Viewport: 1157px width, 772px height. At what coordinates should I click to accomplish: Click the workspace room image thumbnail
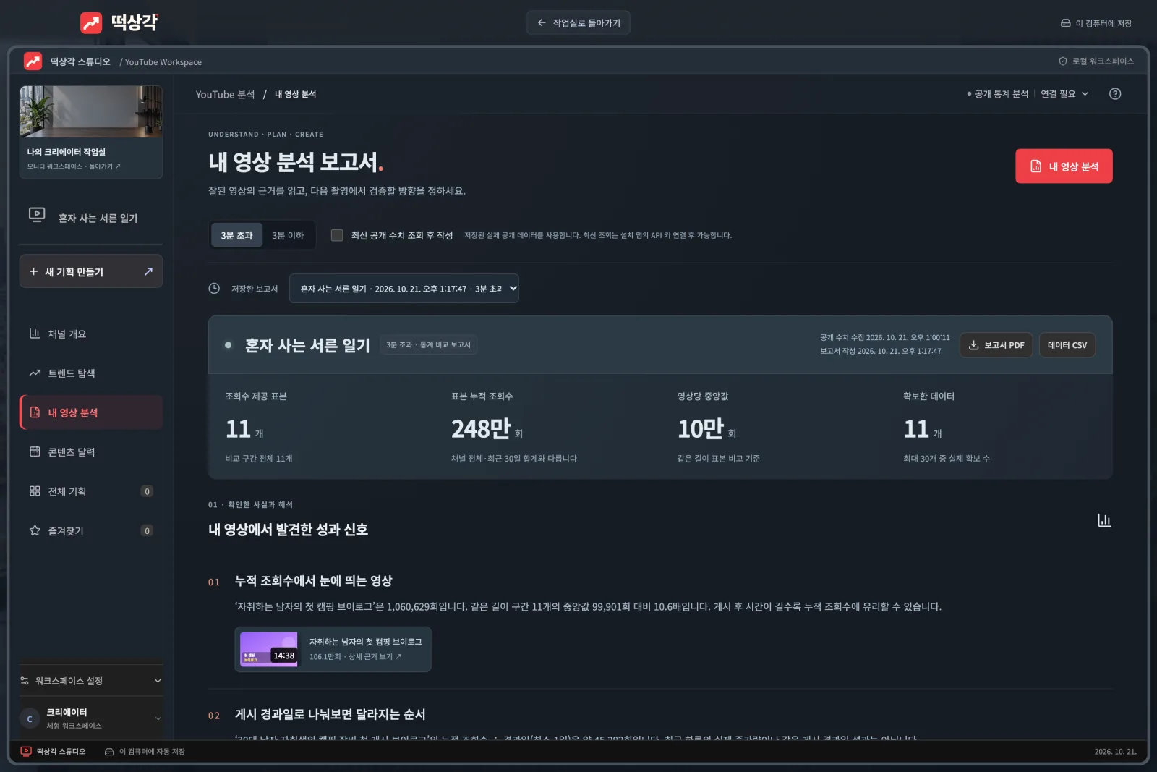pos(91,111)
